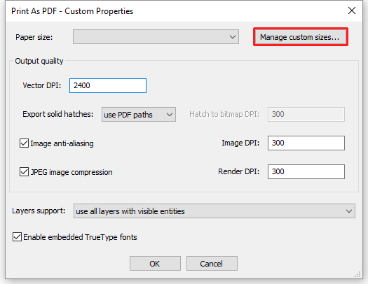Click into the Render DPI field
The height and width of the screenshot is (284, 368).
(x=306, y=171)
